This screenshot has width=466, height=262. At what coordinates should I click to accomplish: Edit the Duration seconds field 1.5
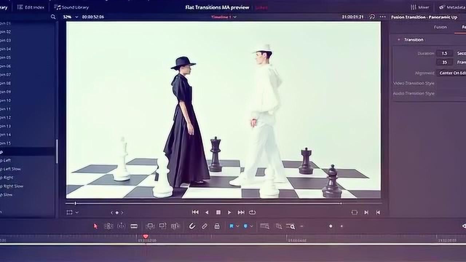coord(445,53)
